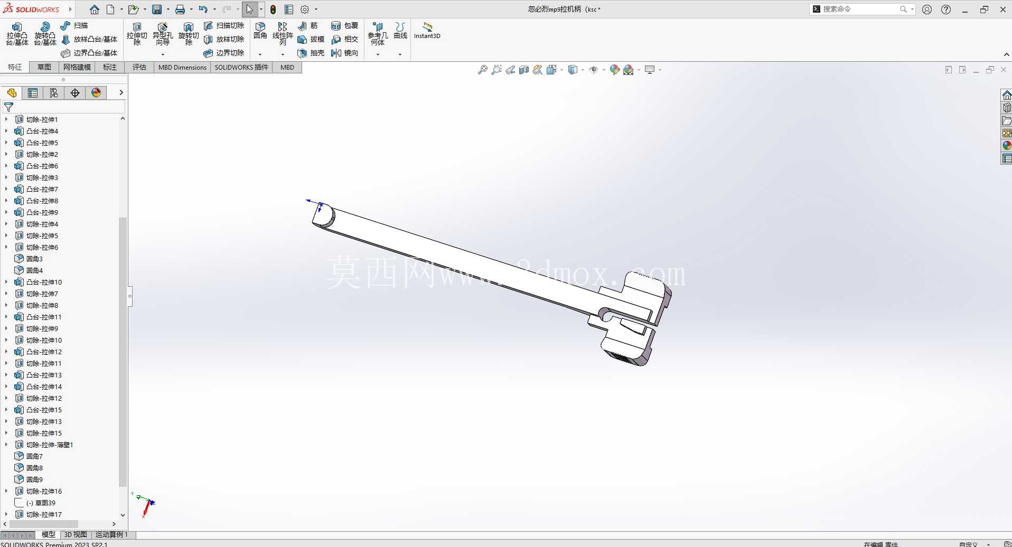The height and width of the screenshot is (547, 1012).
Task: Switch to the MBD Dimensions tab
Action: pos(182,67)
